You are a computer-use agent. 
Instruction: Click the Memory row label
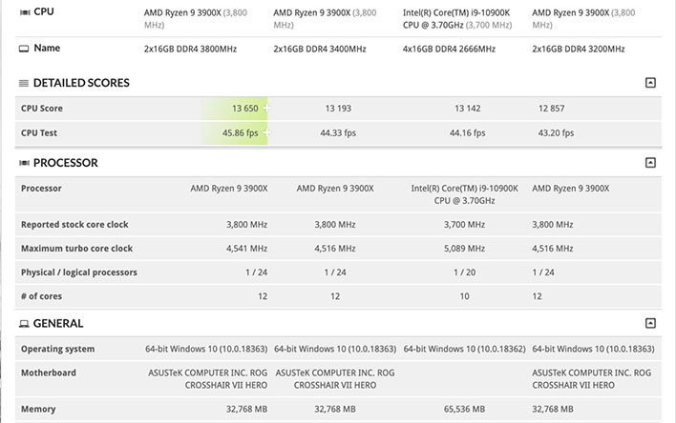tap(38, 409)
